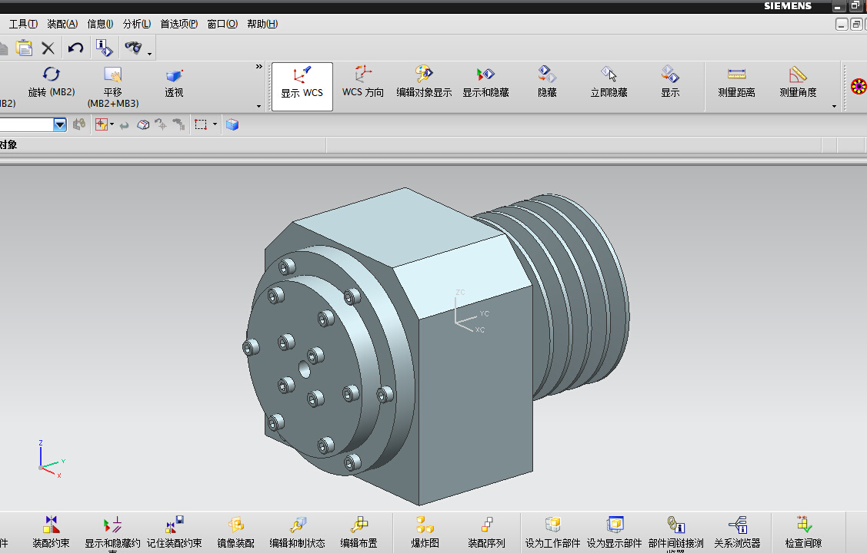Click the colorful wheel icon at right
The height and width of the screenshot is (553, 867).
[859, 87]
